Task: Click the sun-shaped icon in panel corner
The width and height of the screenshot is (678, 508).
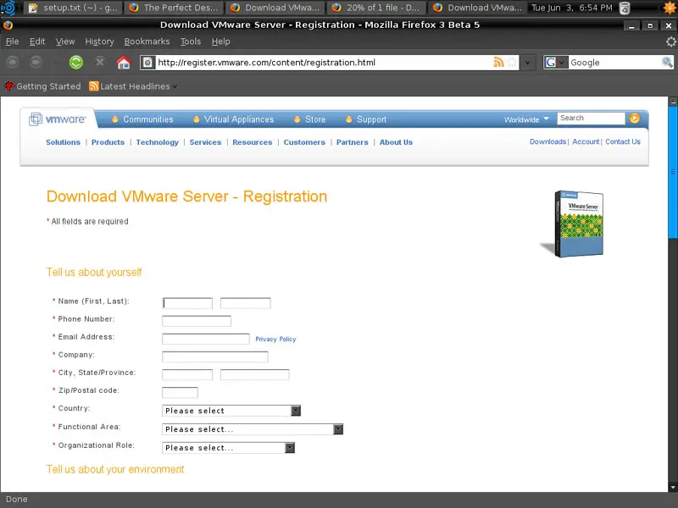Action: click(x=670, y=8)
